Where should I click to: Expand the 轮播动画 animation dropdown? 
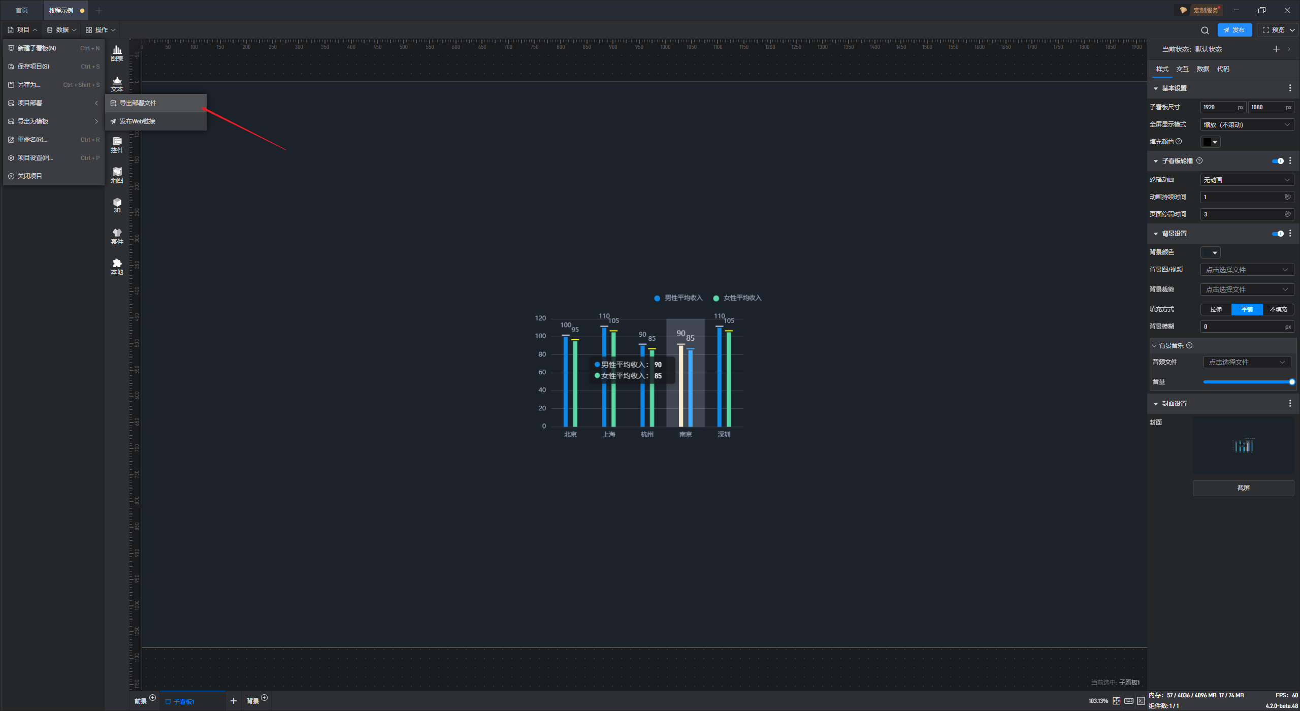(1246, 180)
